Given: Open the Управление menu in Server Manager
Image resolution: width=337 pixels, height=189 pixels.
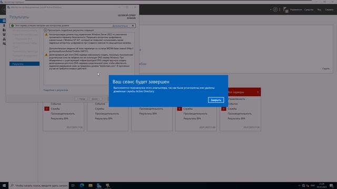Looking at the screenshot, I should [296, 9].
